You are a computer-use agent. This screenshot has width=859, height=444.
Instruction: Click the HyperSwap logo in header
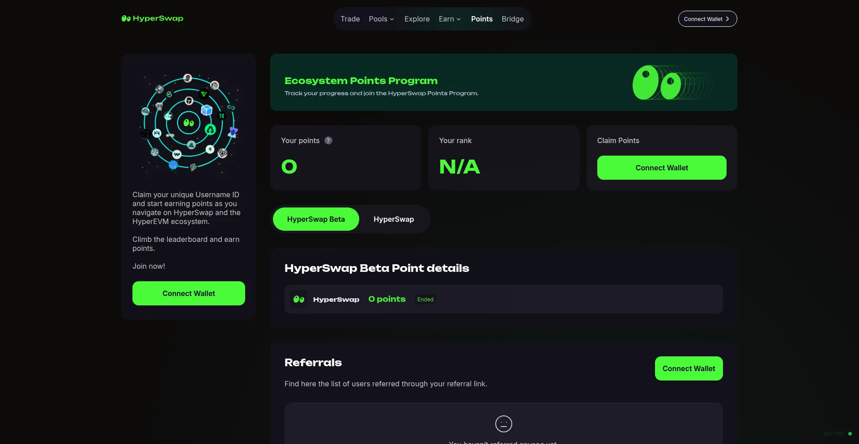pyautogui.click(x=152, y=18)
